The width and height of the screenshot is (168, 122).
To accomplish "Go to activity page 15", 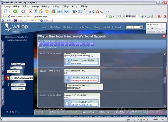I will (x=92, y=44).
